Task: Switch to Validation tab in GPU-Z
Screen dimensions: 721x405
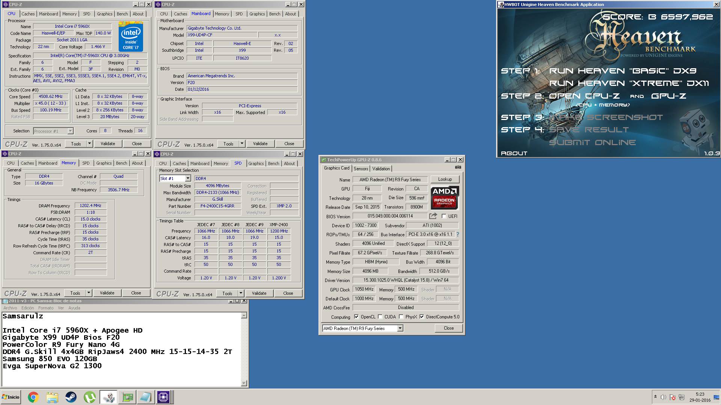Action: [x=381, y=169]
